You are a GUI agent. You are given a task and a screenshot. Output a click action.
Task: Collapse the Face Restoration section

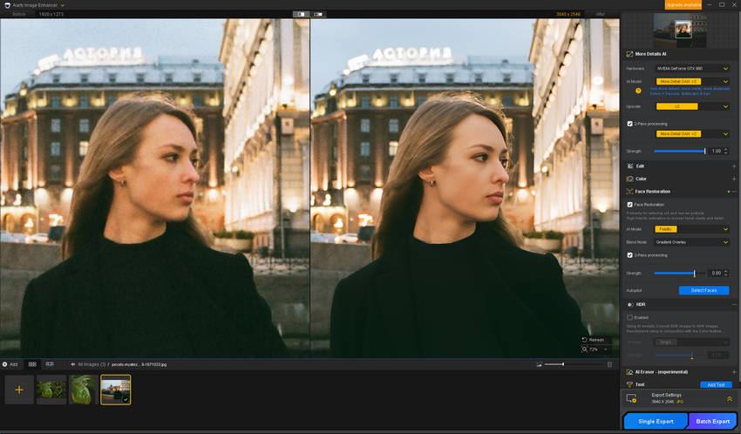pos(734,192)
